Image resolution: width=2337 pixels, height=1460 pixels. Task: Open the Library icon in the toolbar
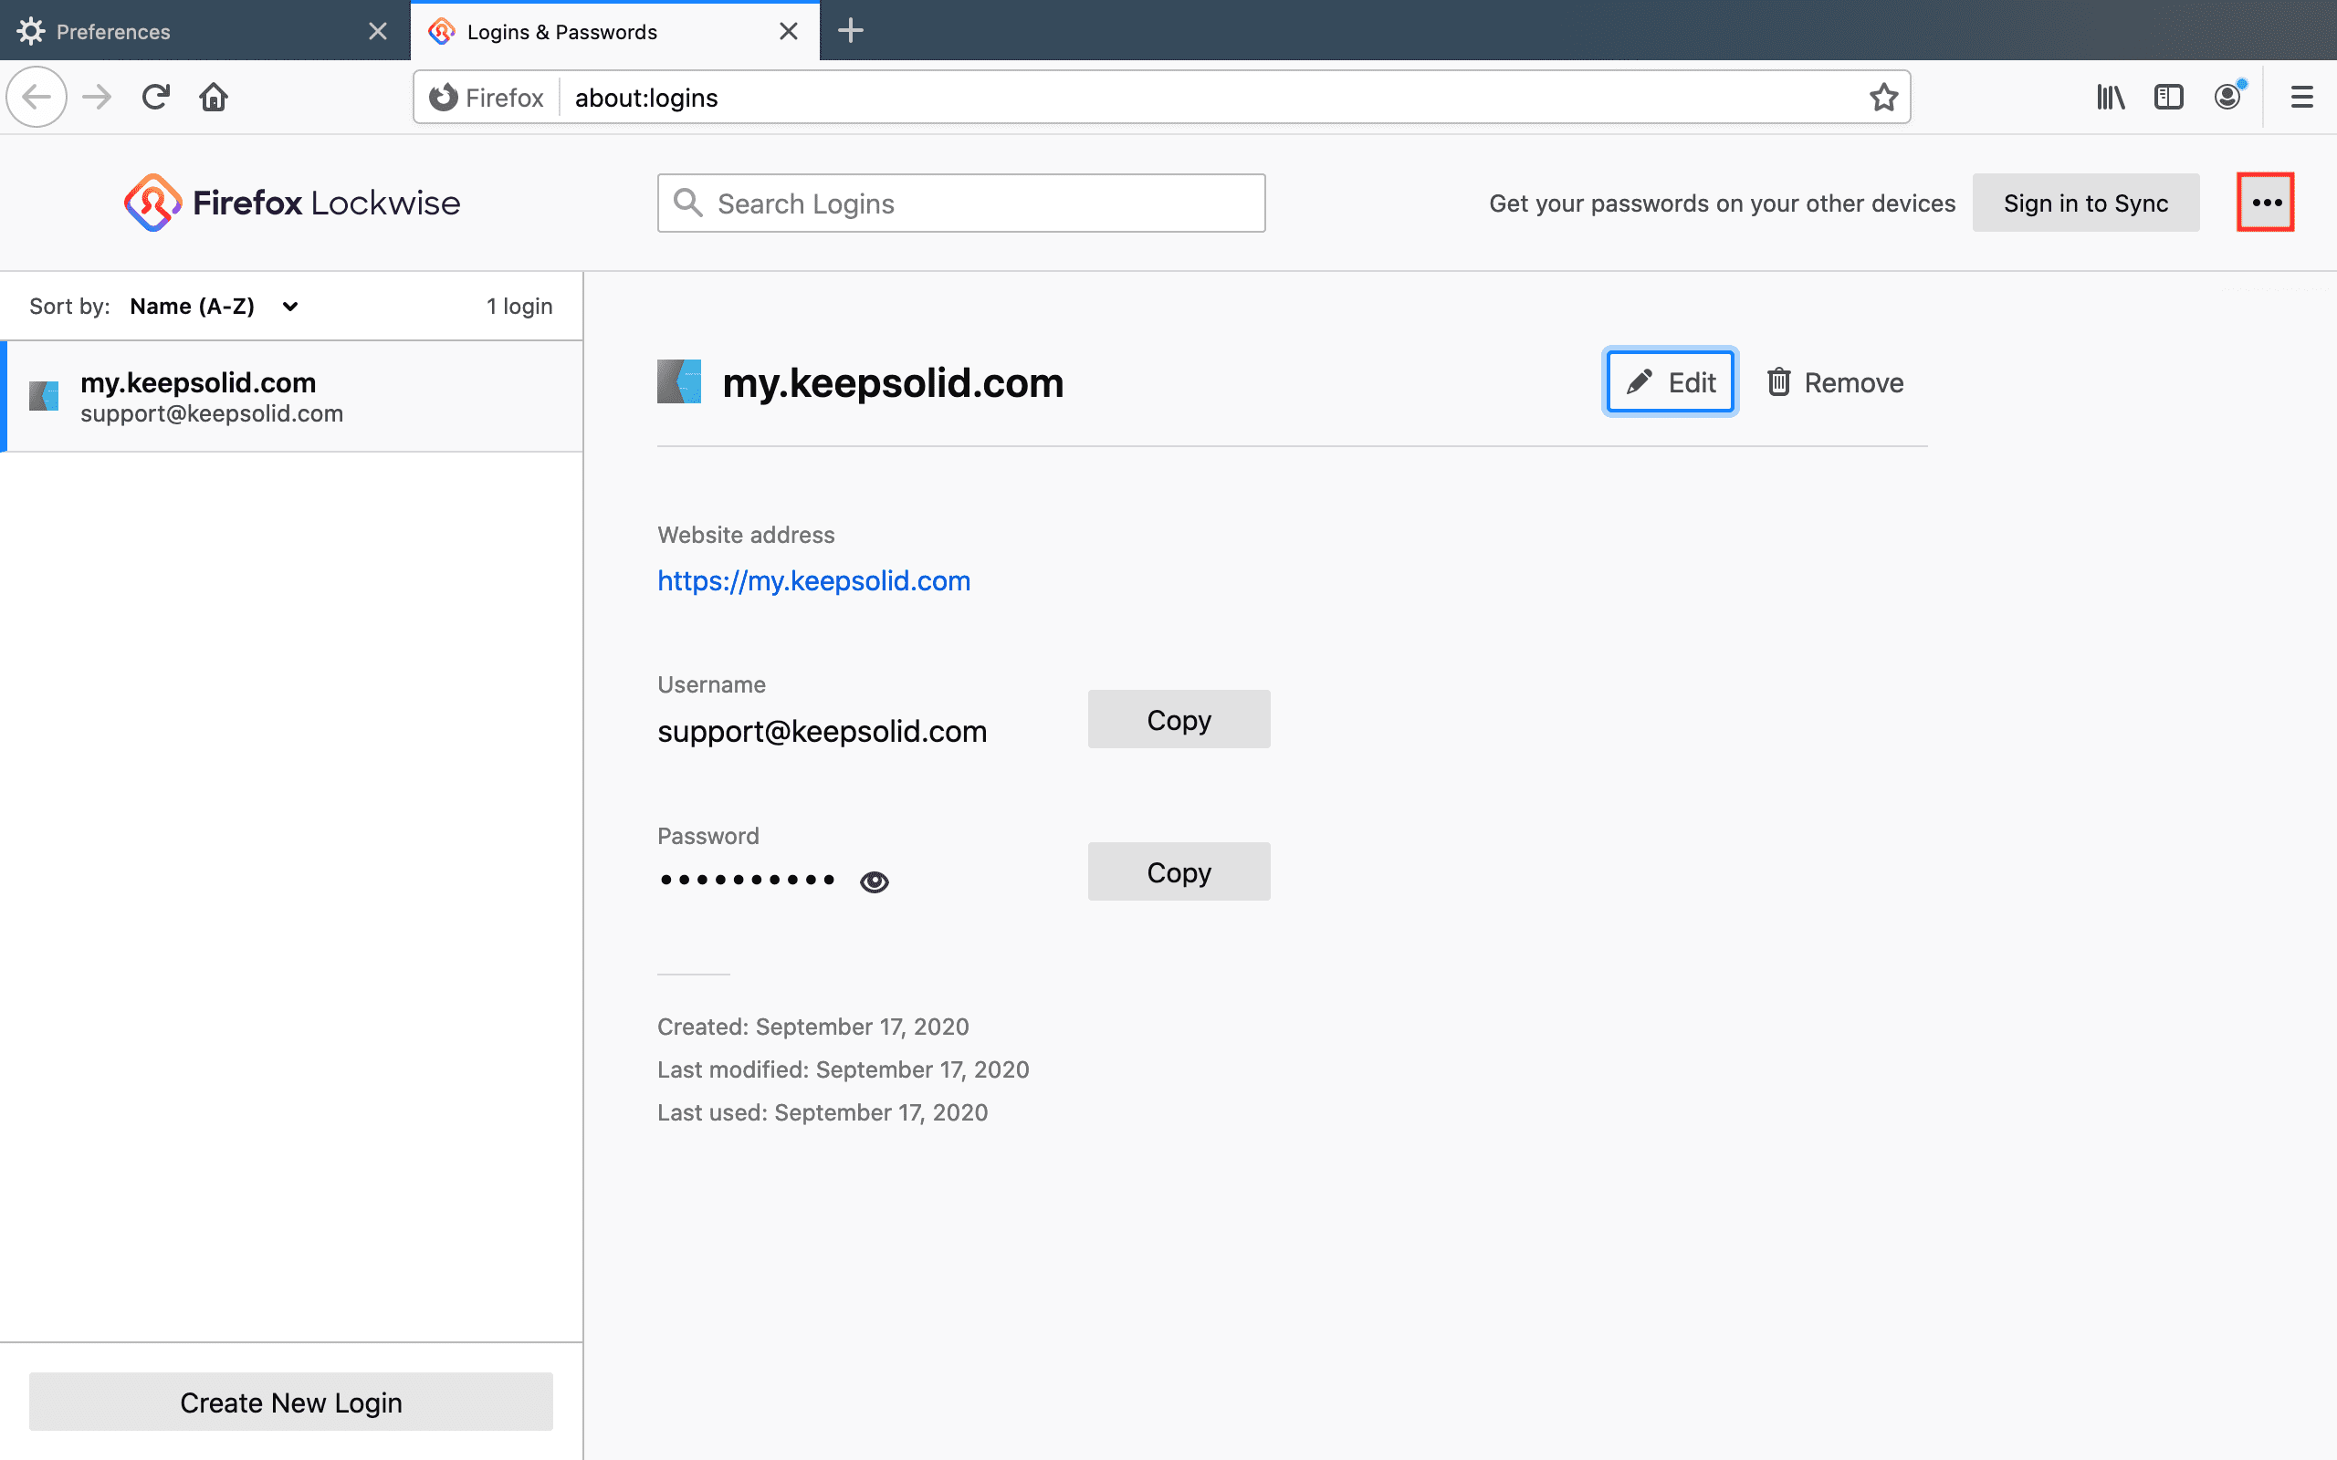[x=2109, y=97]
